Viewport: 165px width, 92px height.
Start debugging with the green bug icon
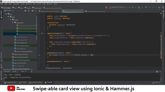click(133, 7)
